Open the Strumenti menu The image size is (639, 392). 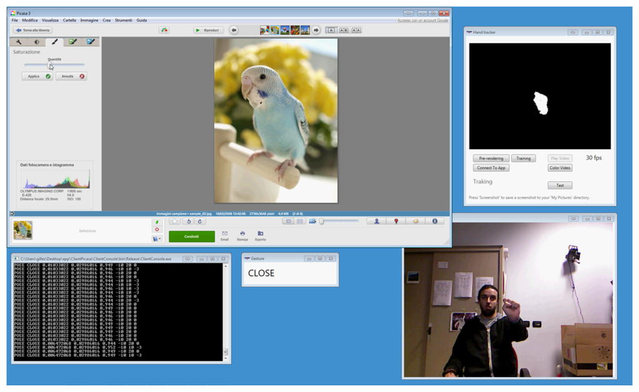pyautogui.click(x=123, y=21)
